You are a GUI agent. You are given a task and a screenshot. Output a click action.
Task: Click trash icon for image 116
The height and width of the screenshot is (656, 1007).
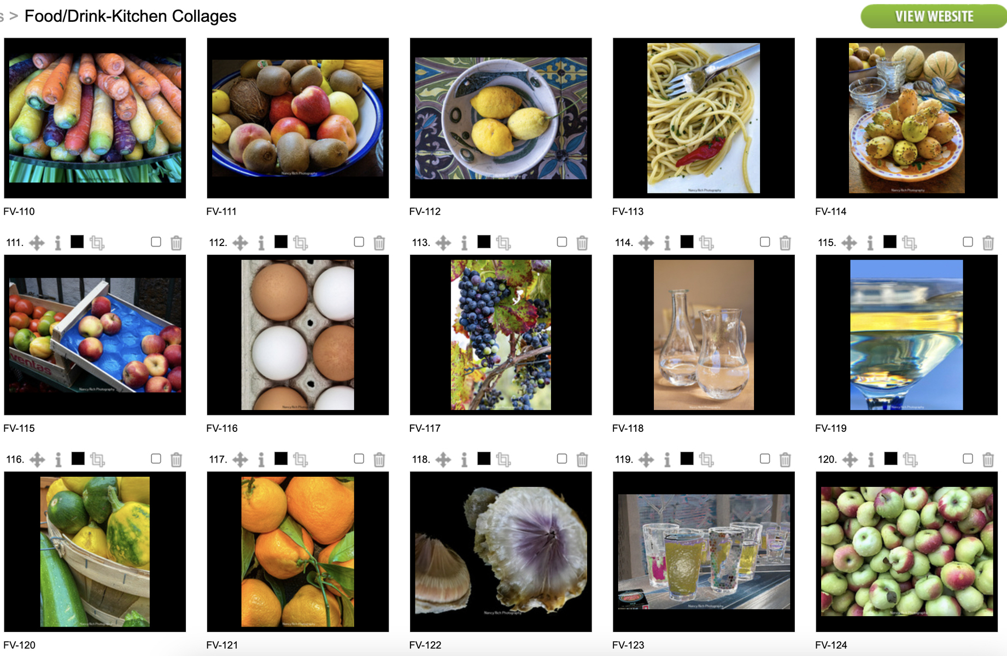(x=176, y=460)
